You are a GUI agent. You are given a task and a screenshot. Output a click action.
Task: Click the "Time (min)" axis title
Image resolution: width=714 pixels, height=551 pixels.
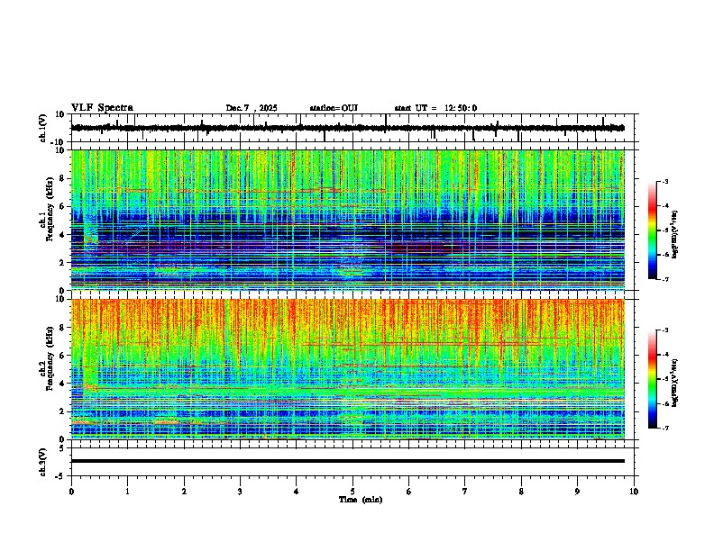point(361,500)
